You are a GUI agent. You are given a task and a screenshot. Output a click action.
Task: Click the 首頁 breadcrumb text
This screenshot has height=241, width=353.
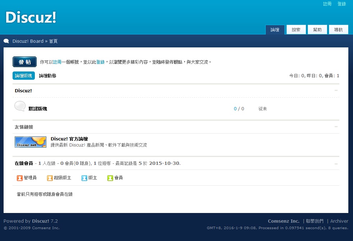click(x=54, y=41)
